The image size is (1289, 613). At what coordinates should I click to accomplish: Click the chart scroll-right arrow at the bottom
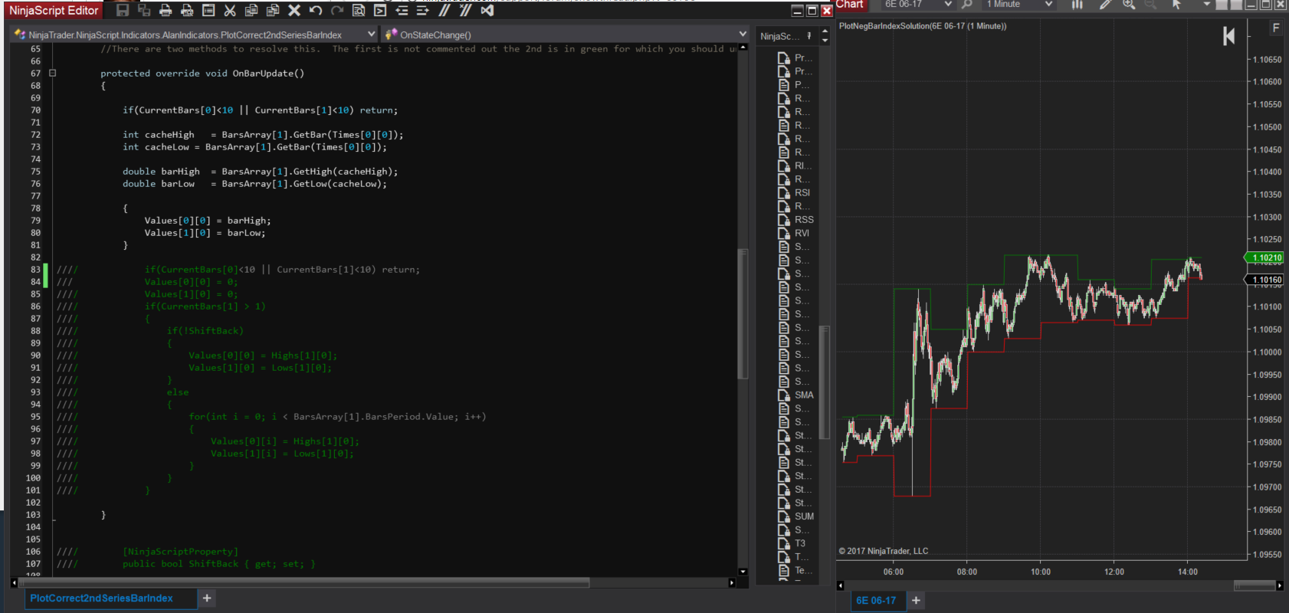pyautogui.click(x=1280, y=585)
